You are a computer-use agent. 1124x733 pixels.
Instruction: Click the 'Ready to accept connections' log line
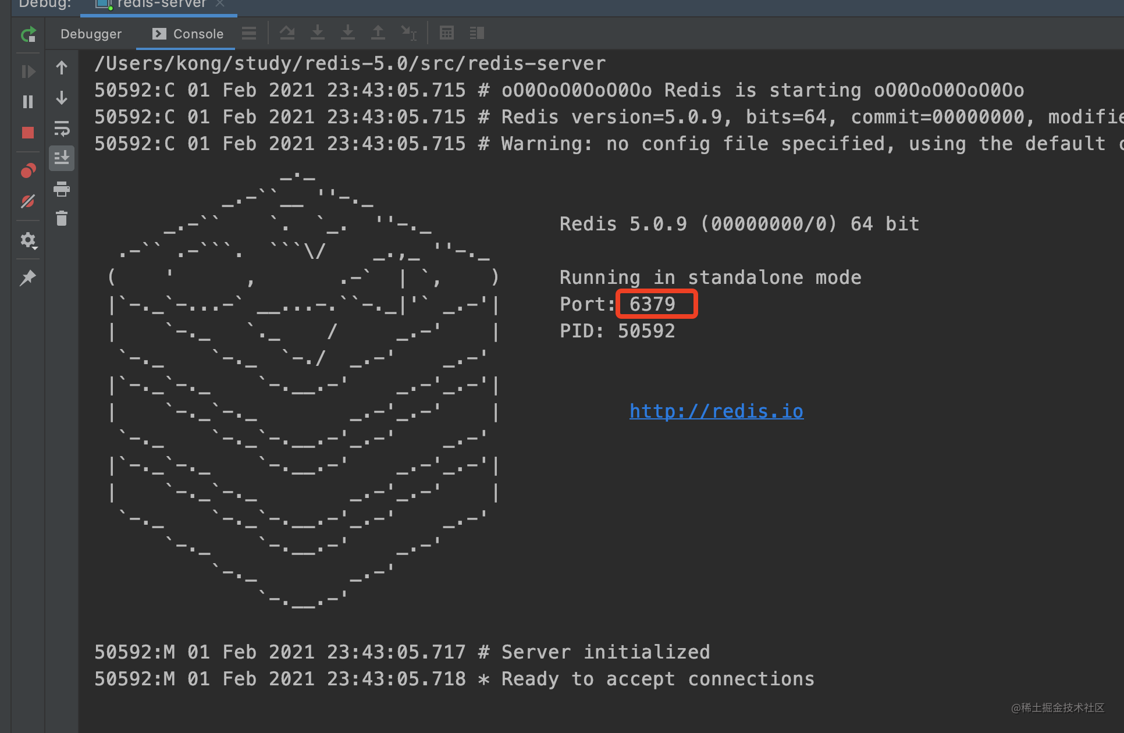(454, 679)
